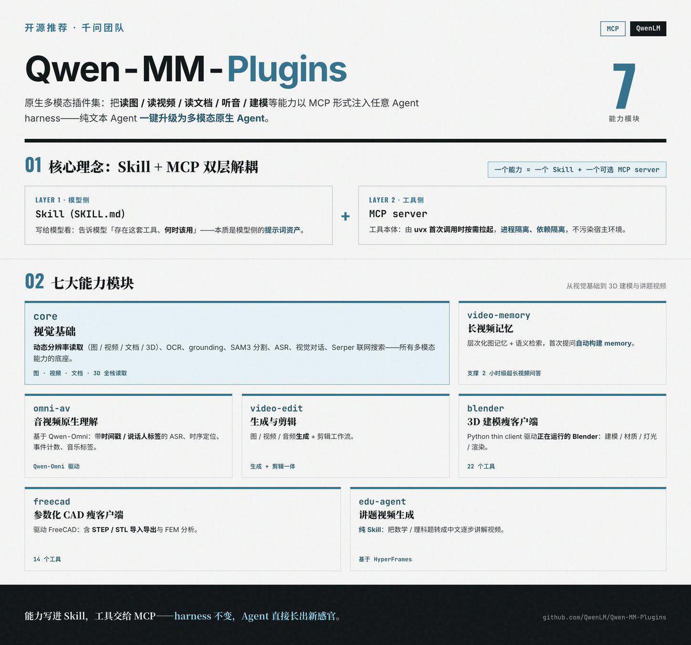Screen dimensions: 691x645
Task: Click the 进程隔离、依赖隔离 highlighted phrase
Action: 533,229
